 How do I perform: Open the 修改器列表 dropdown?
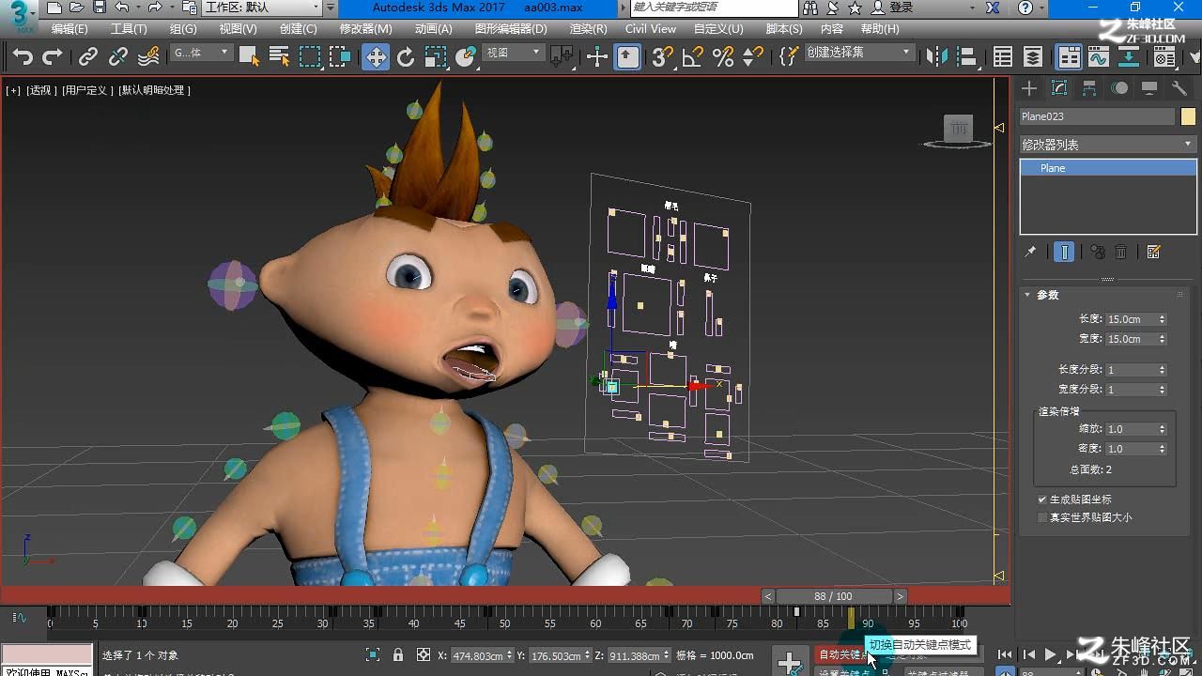point(1107,145)
